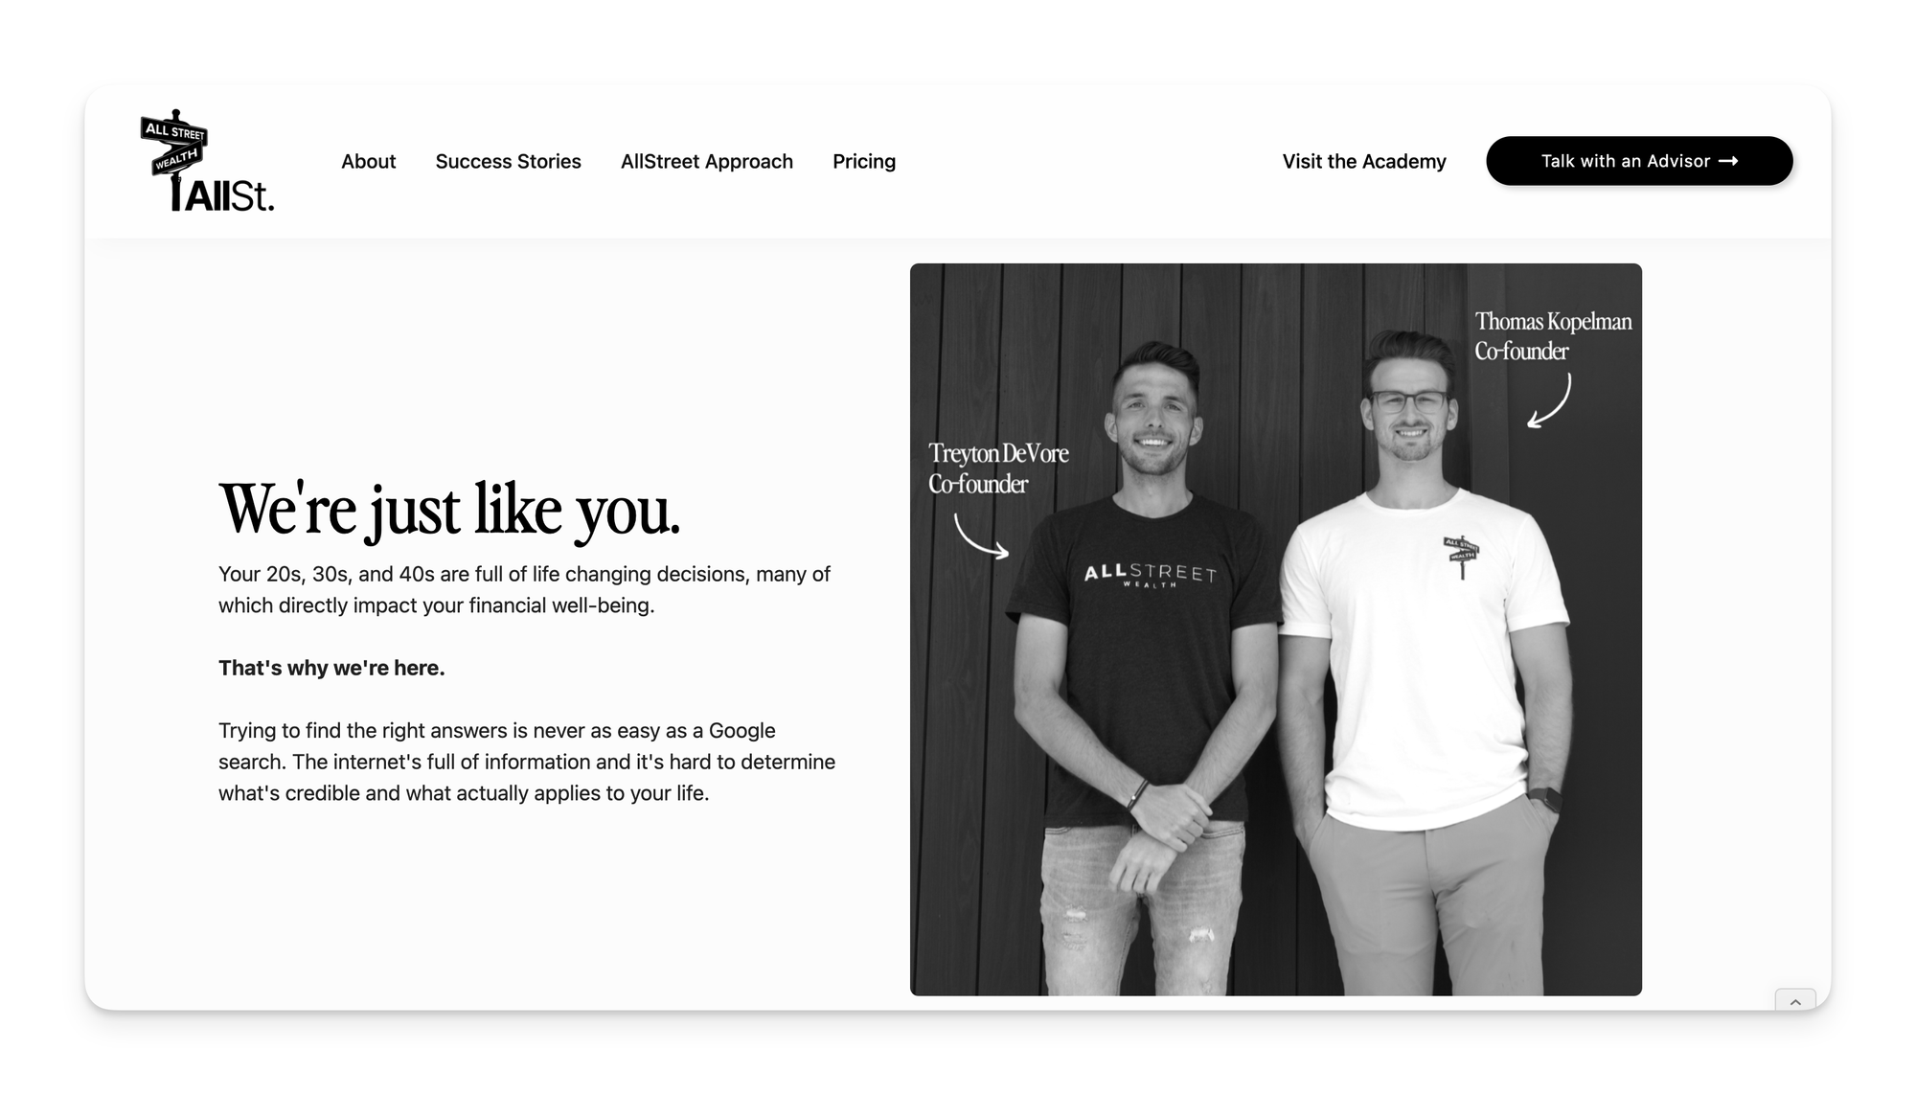View the Pricing page
This screenshot has width=1916, height=1095.
(x=864, y=162)
